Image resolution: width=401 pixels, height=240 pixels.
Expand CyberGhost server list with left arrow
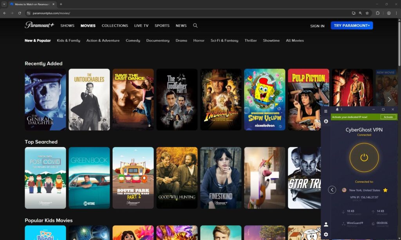332,190
